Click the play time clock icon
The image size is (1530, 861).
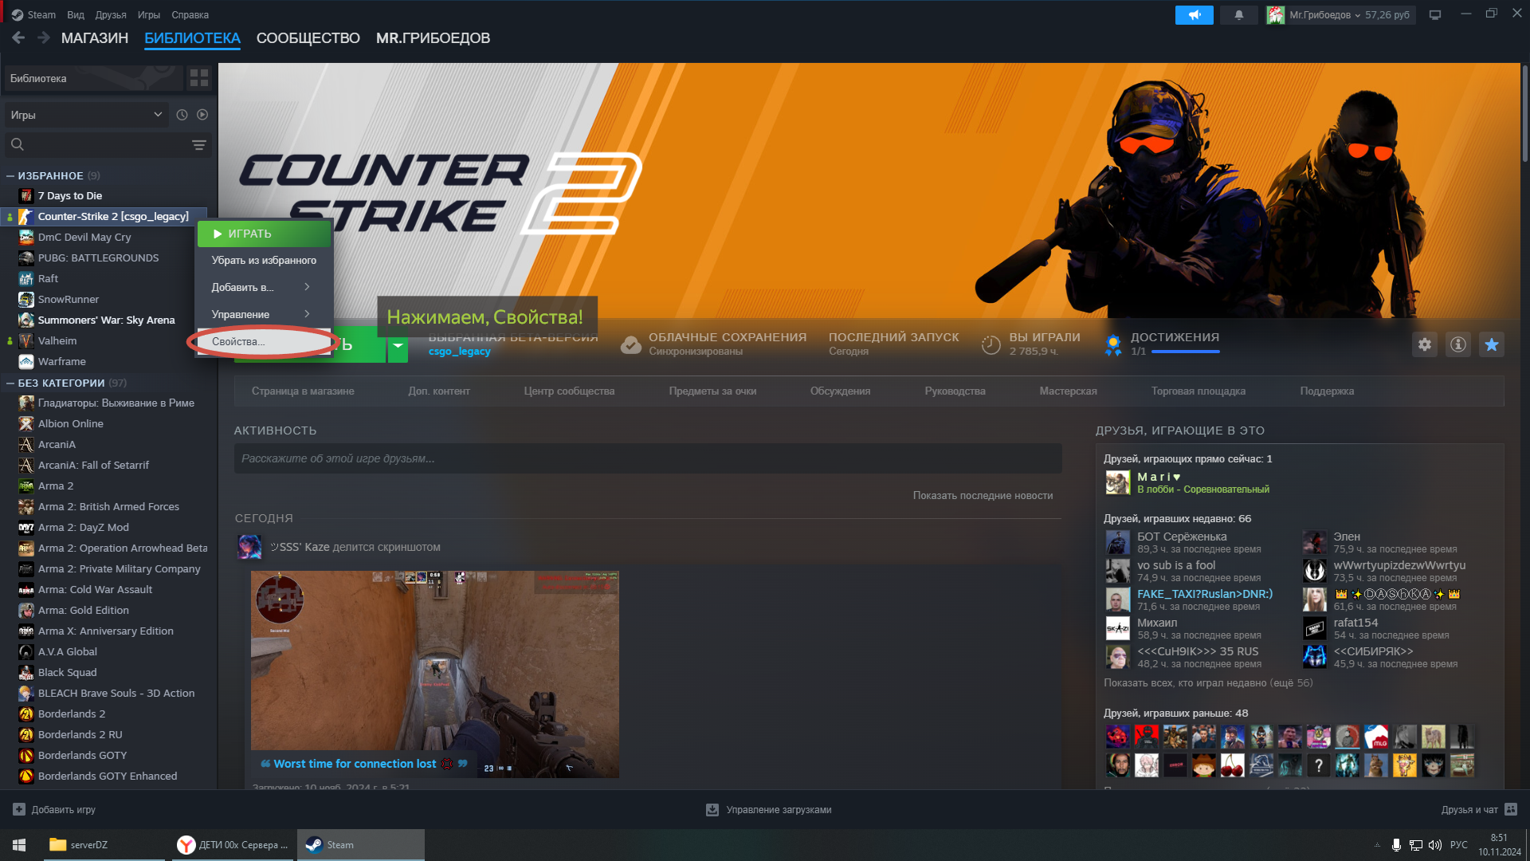991,344
